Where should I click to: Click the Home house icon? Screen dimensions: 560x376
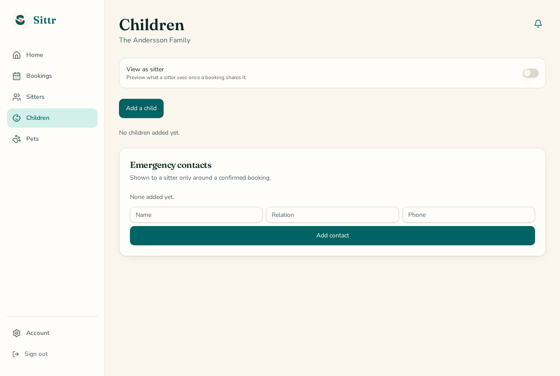point(17,55)
